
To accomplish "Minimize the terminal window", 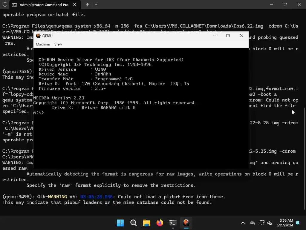I will tap(271, 4).
